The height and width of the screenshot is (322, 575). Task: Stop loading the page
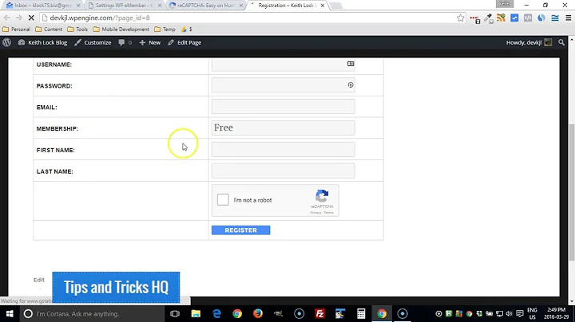tap(31, 18)
